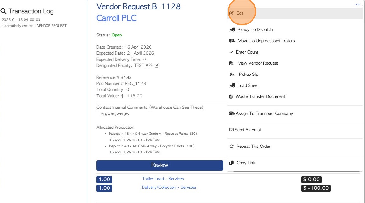Open Trailer Load - Services line item
The width and height of the screenshot is (365, 203).
coord(163,179)
